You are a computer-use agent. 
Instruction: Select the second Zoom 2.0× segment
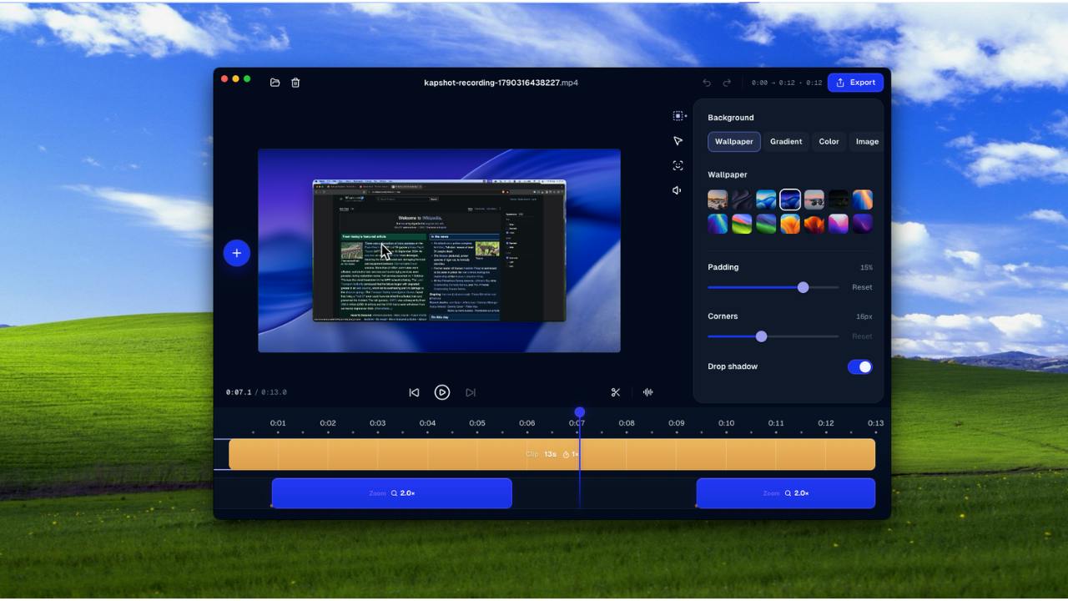[786, 493]
